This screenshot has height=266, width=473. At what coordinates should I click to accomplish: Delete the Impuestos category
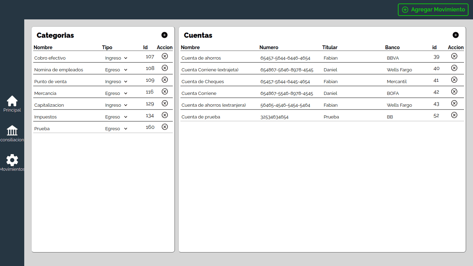(165, 115)
